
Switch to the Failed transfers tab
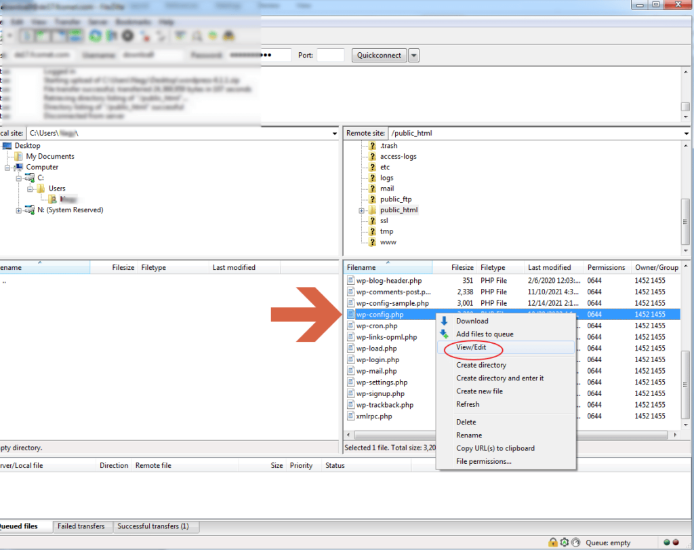click(81, 526)
